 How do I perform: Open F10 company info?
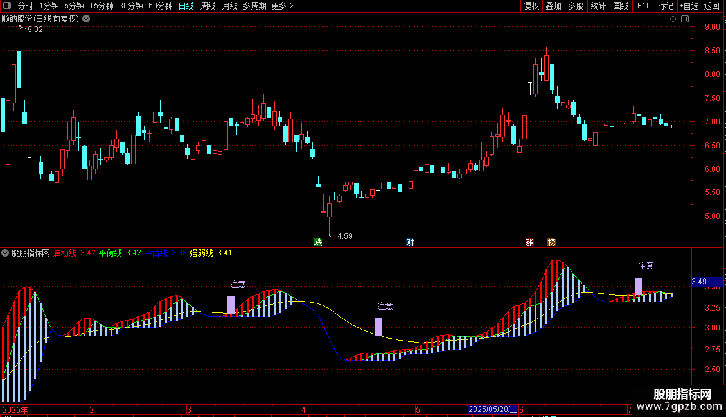click(x=644, y=6)
